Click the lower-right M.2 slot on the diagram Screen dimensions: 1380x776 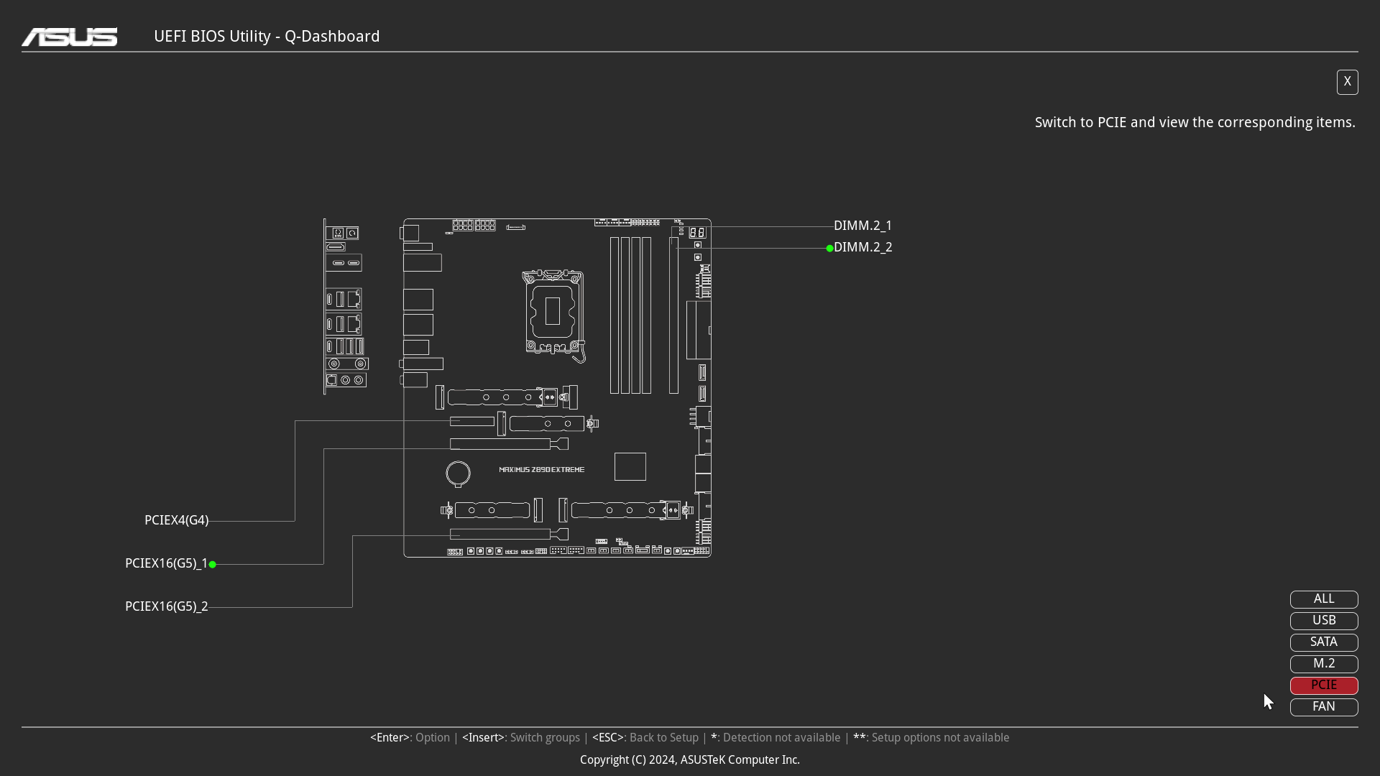click(x=626, y=511)
